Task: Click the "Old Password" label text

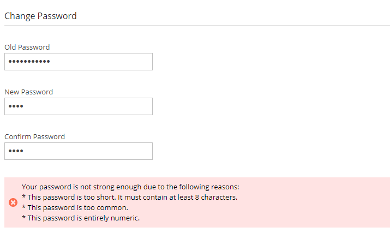Action: (x=27, y=47)
